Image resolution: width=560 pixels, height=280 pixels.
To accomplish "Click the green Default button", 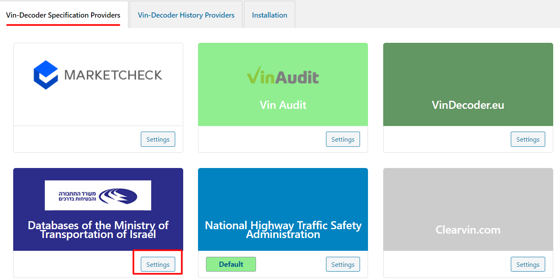I will click(231, 264).
